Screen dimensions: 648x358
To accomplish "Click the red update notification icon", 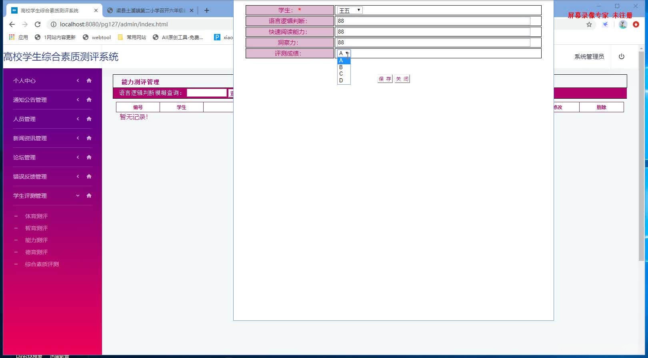I will [x=636, y=24].
